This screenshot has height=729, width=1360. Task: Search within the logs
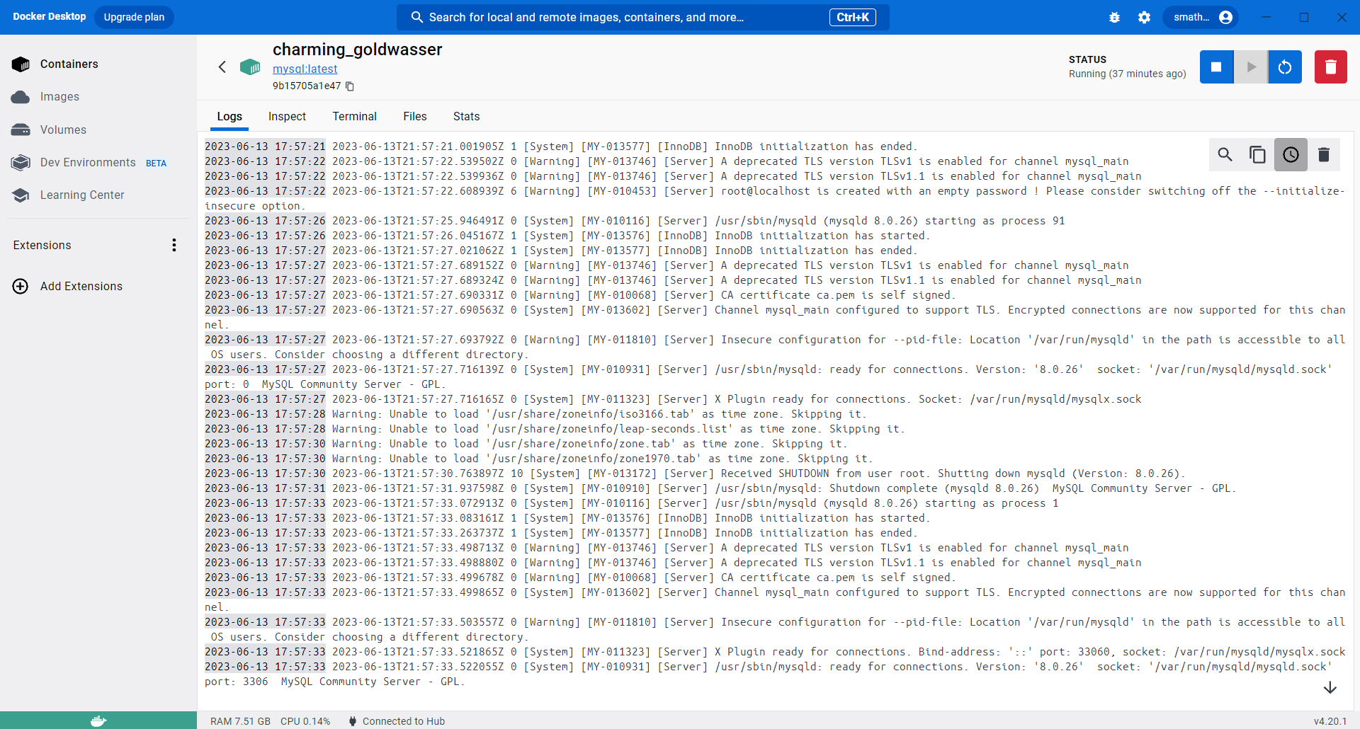1225,154
